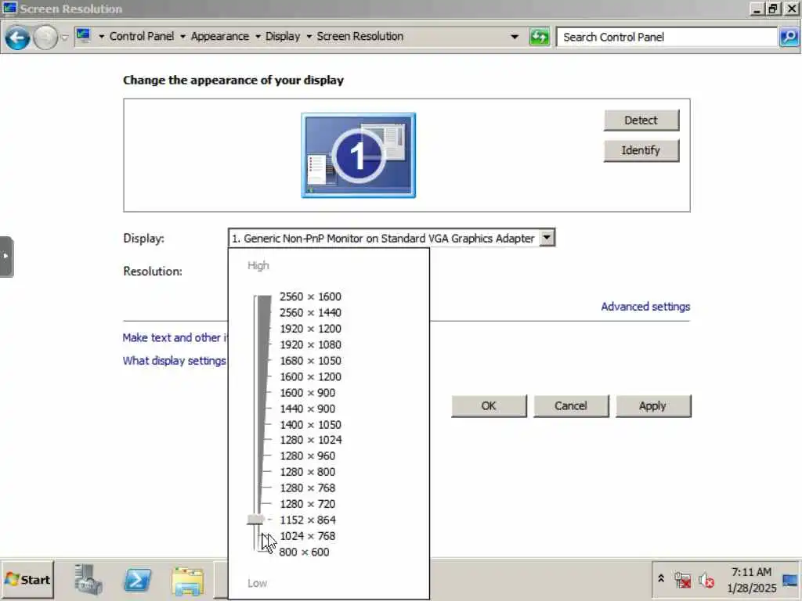Click the search magnifier icon
This screenshot has height=601, width=802.
point(789,37)
